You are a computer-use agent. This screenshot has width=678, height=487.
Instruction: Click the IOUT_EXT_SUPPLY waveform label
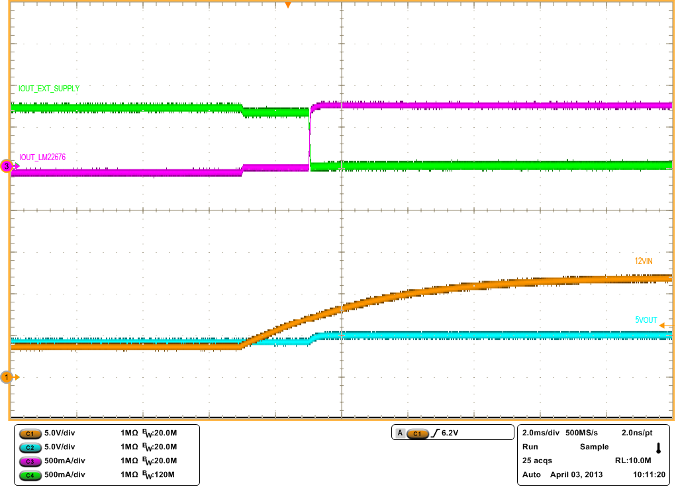coord(49,89)
